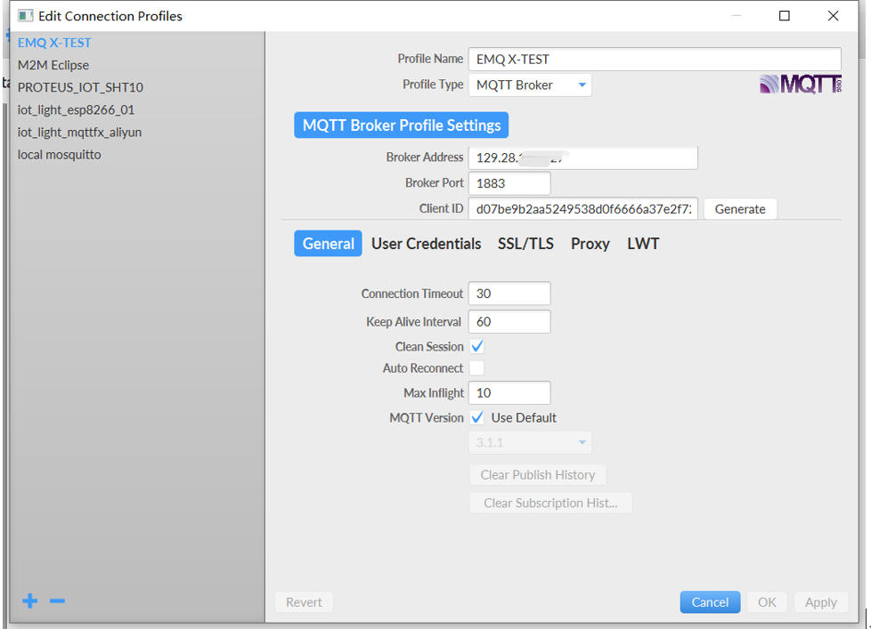The image size is (871, 629).
Task: Enable Auto Reconnect
Action: coord(476,367)
